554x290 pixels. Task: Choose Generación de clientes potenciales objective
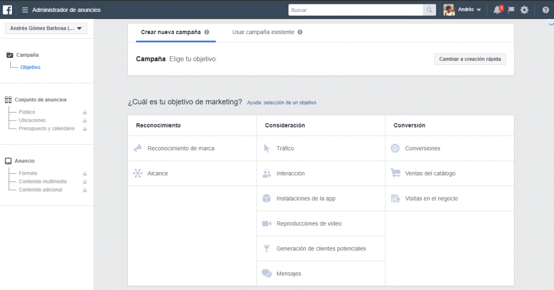click(x=321, y=249)
